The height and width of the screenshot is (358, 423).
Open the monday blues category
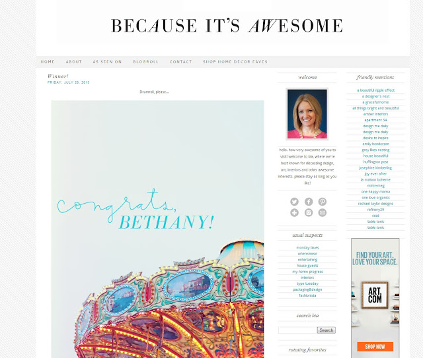click(307, 248)
